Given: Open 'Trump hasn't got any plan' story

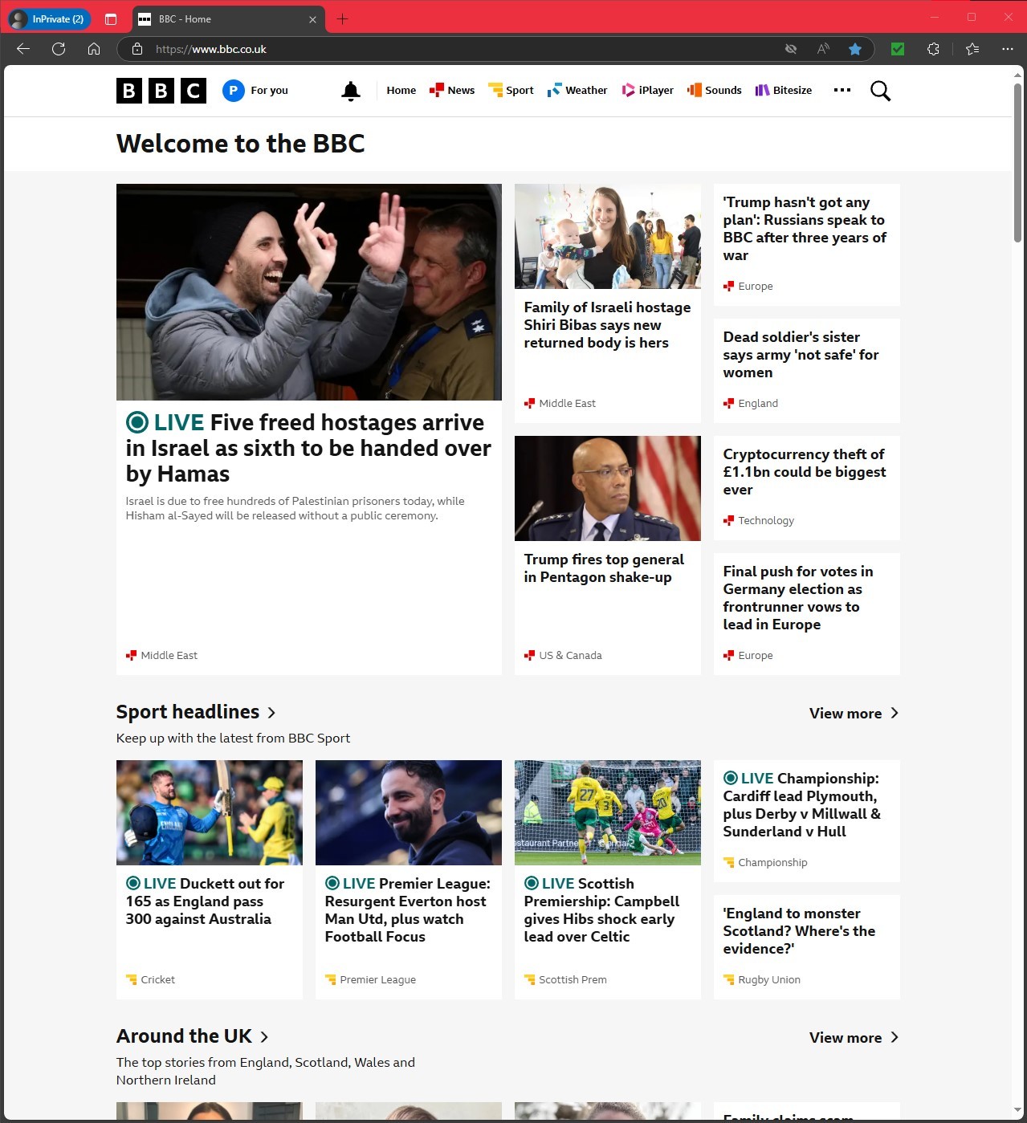Looking at the screenshot, I should tap(805, 229).
